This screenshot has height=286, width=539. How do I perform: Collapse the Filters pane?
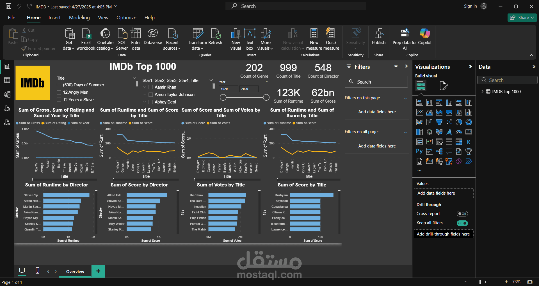pyautogui.click(x=406, y=66)
